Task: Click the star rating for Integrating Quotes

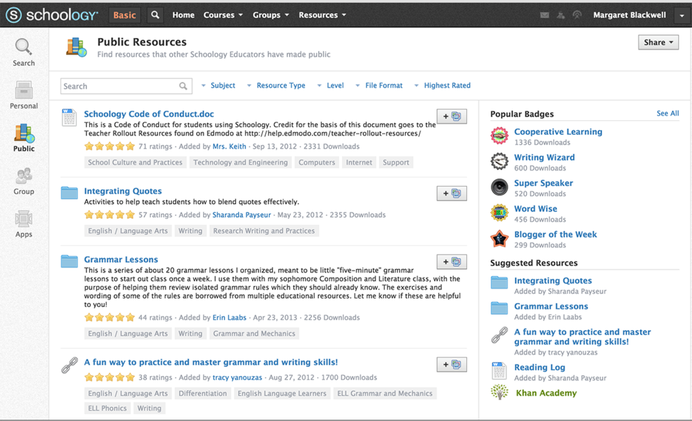Action: [x=109, y=215]
